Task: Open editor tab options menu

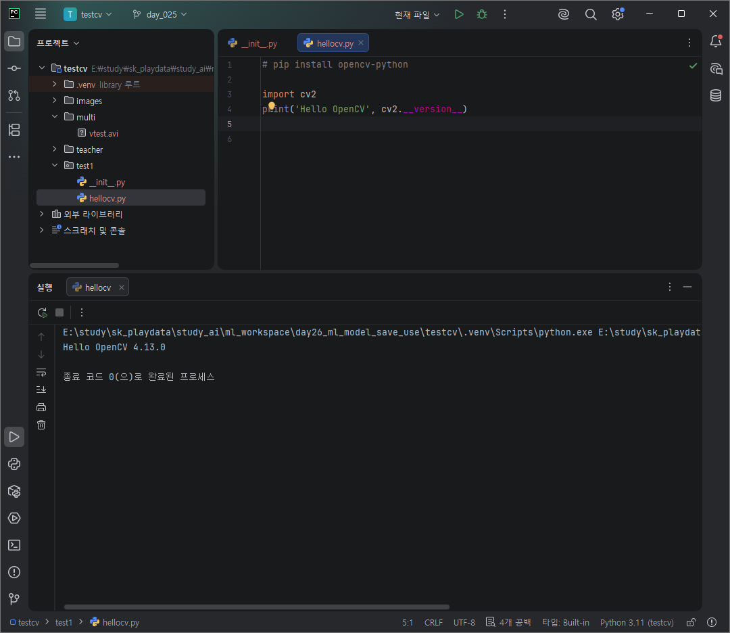Action: click(x=689, y=43)
